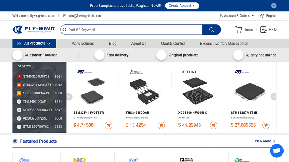This screenshot has height=162, width=289.
Task: Open STM8S207M8T3B carousel product image
Action: click(x=250, y=92)
